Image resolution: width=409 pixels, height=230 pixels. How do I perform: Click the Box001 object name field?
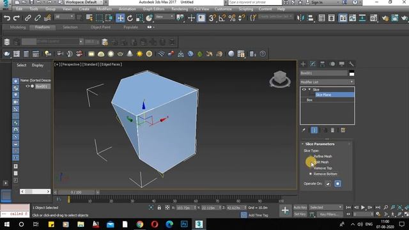click(323, 73)
